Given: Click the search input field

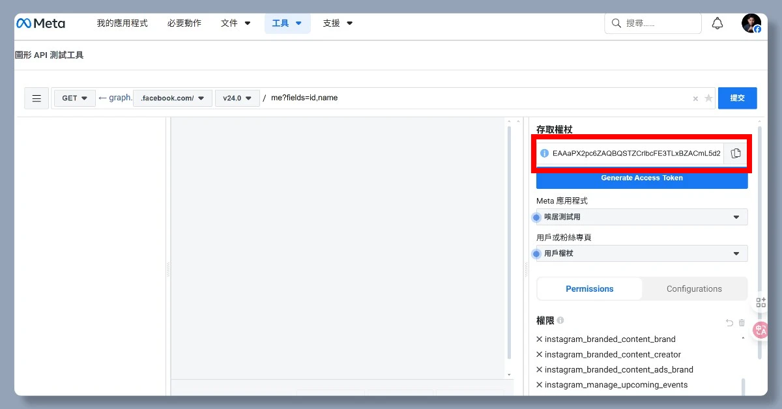Looking at the screenshot, I should (653, 23).
